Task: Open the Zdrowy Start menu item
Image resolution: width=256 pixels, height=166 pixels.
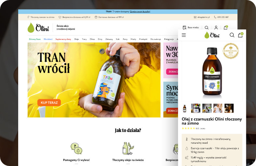Action: click(34, 39)
